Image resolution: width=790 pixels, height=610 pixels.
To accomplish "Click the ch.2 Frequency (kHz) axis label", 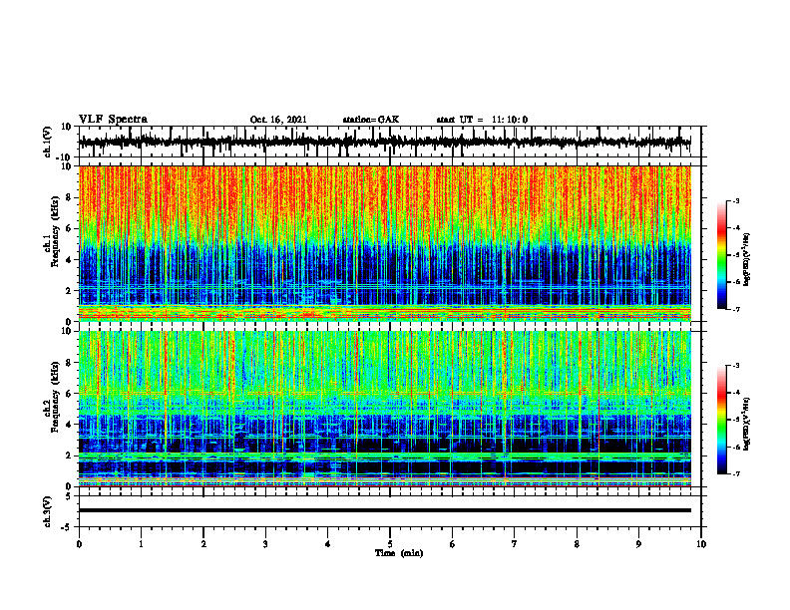I will point(52,397).
